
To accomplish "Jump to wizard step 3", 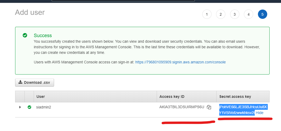I will click(x=235, y=14).
